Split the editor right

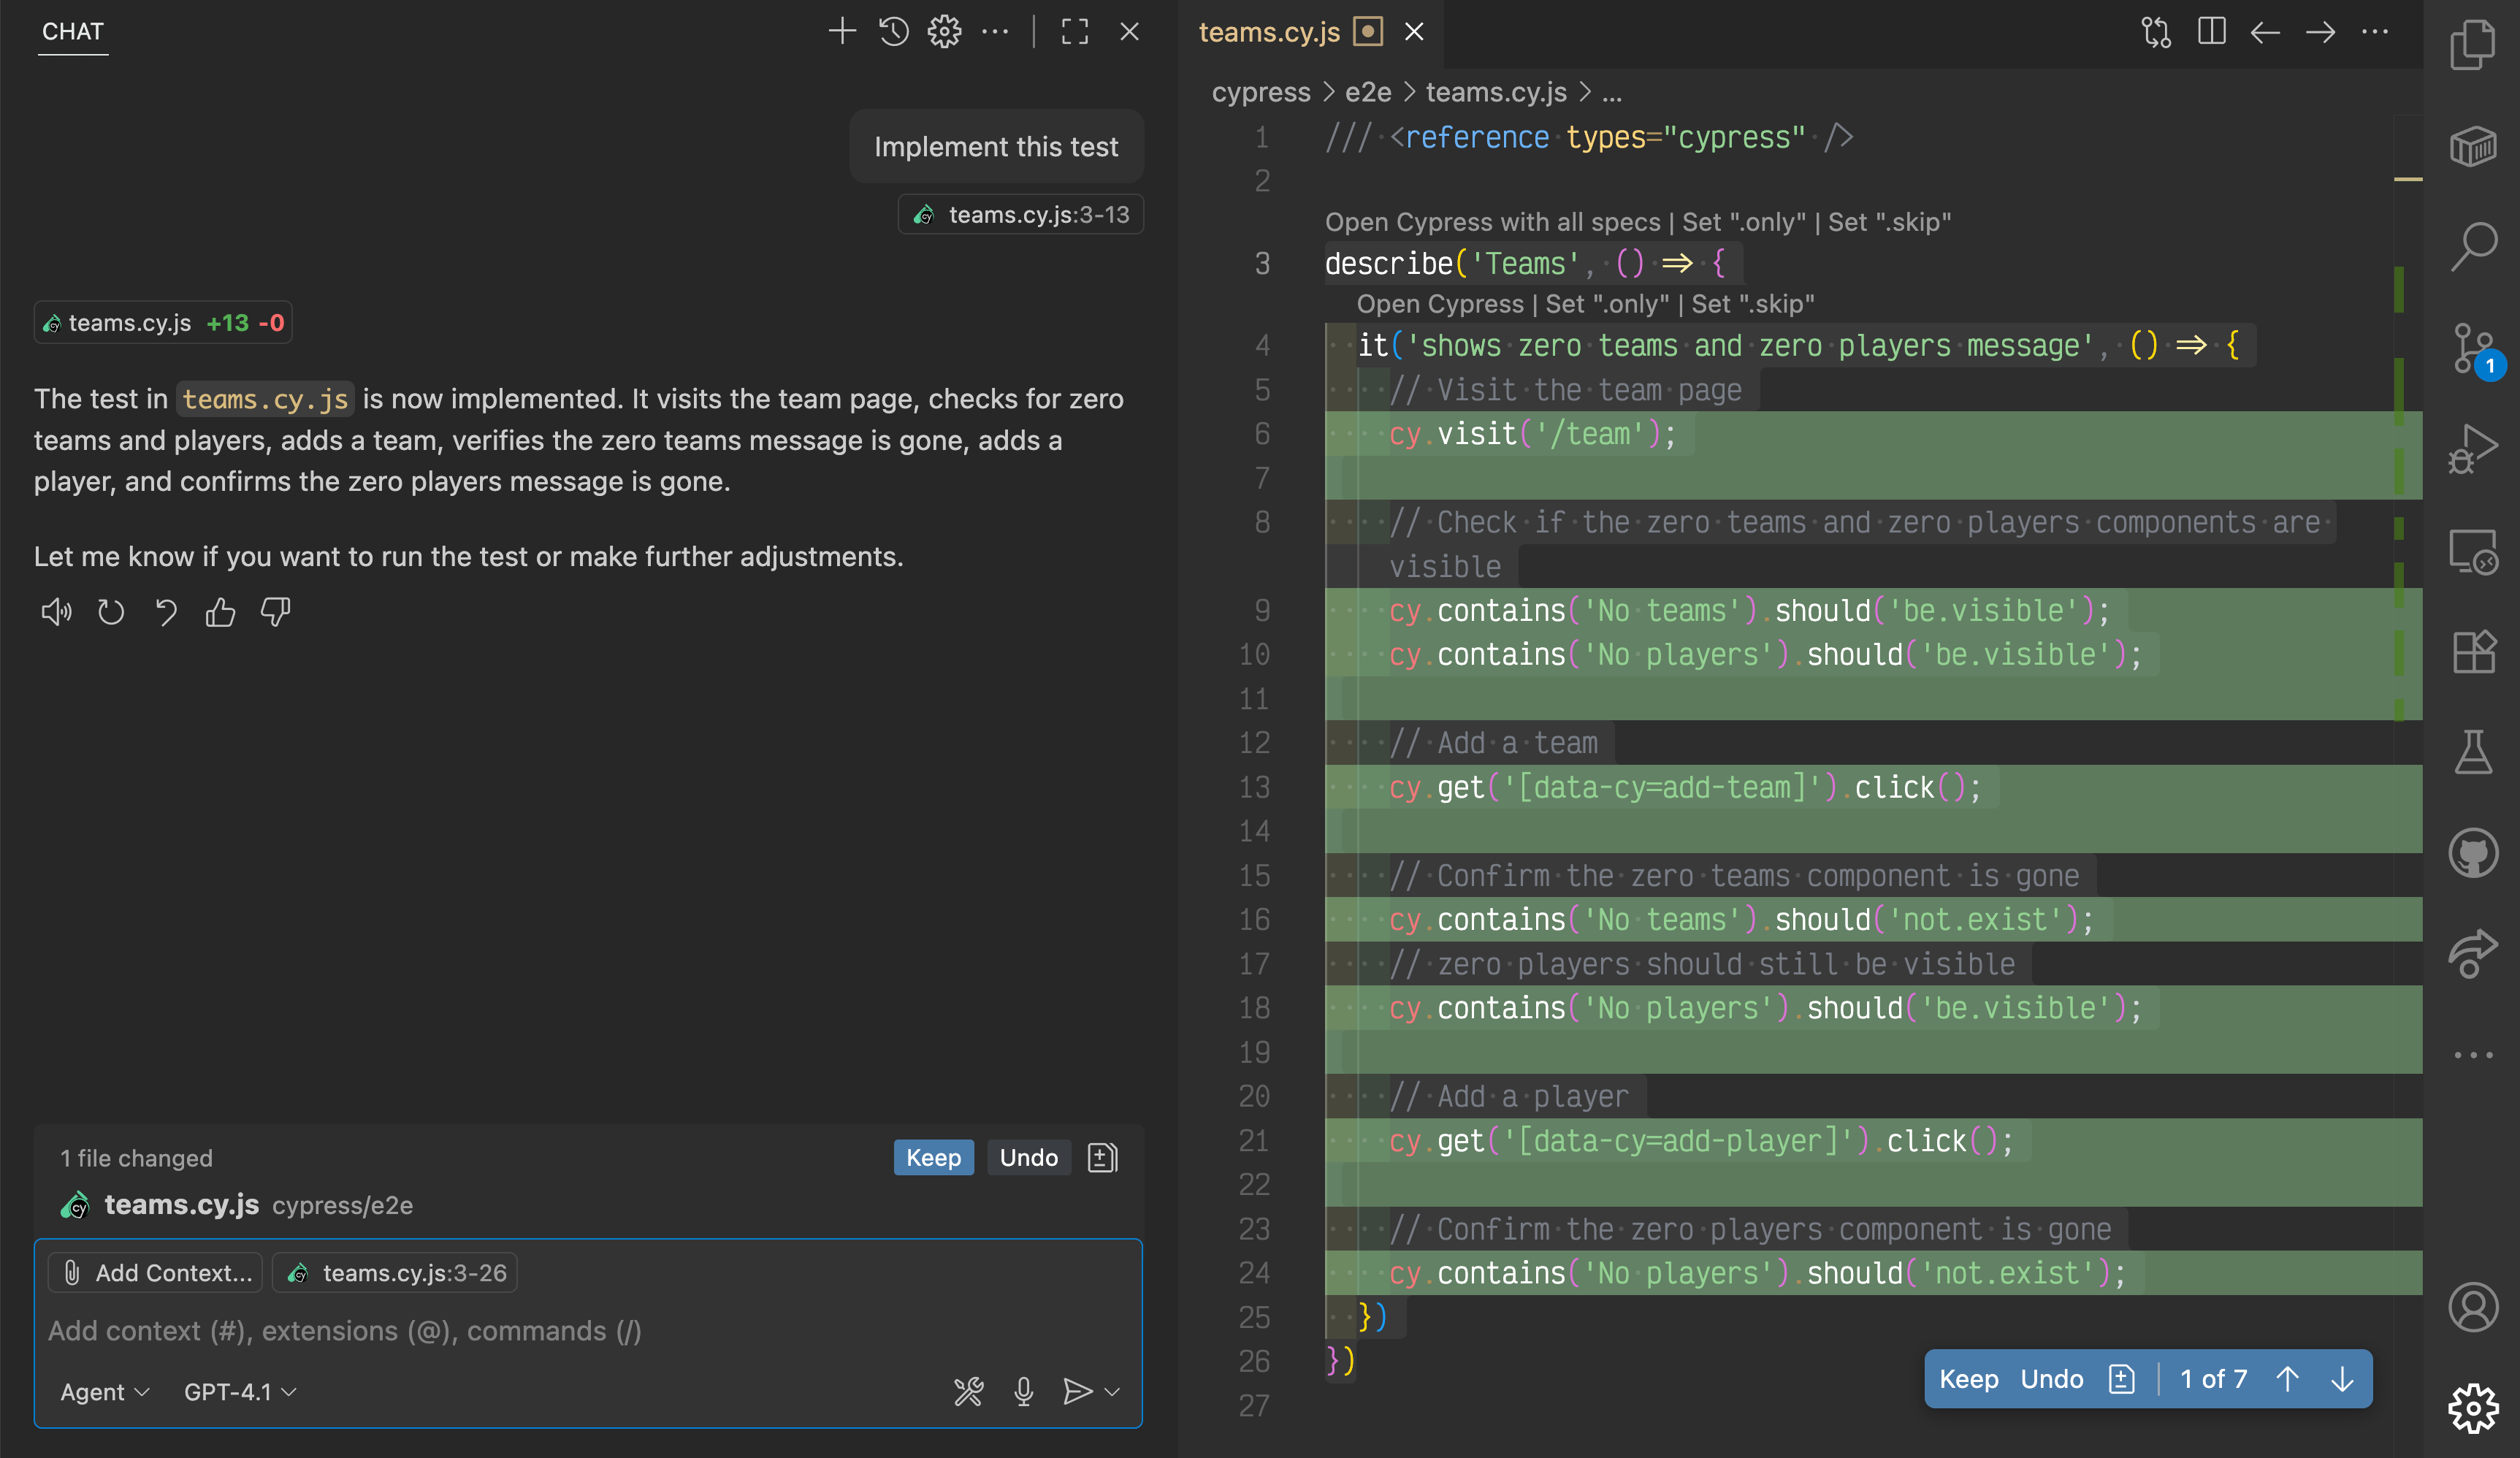point(2211,32)
